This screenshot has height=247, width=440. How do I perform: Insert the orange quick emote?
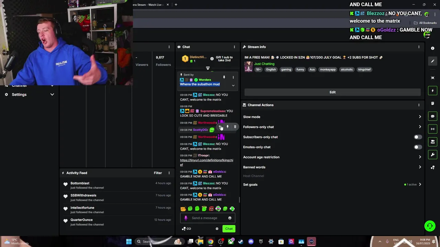[x=183, y=209]
